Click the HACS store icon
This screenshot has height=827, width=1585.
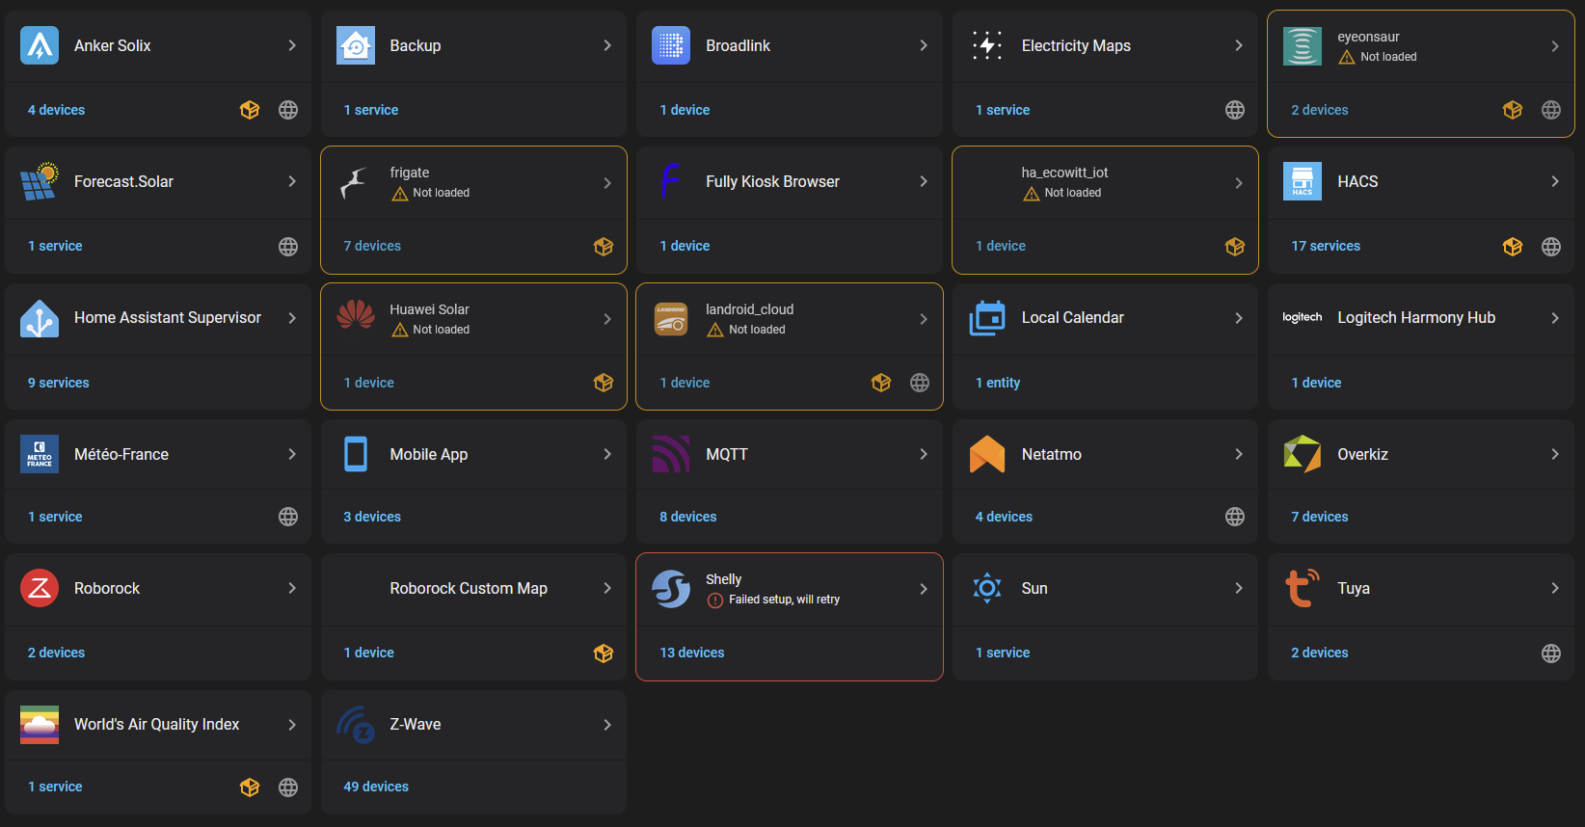[x=1303, y=181]
